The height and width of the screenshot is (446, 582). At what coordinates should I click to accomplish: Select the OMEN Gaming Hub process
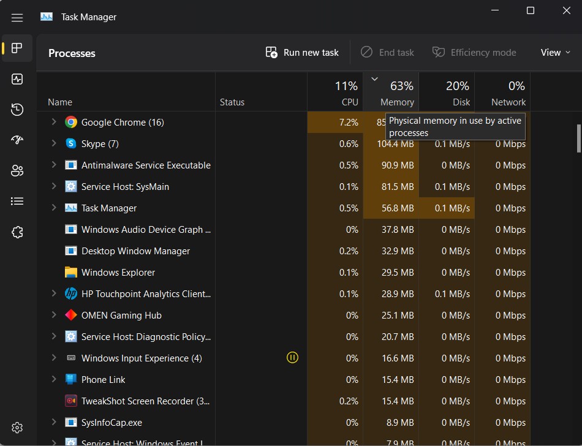pyautogui.click(x=123, y=315)
